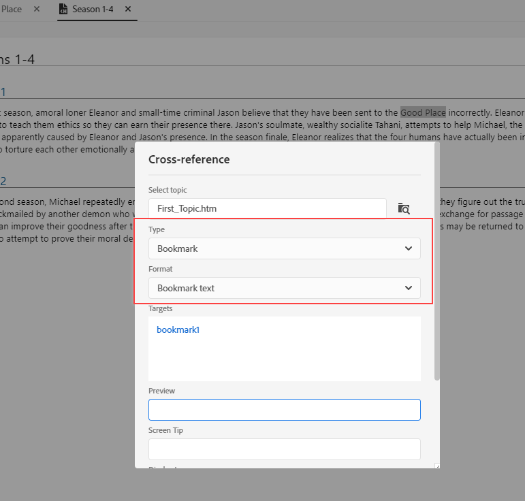Open the Type dropdown showing Bookmark

click(x=284, y=248)
